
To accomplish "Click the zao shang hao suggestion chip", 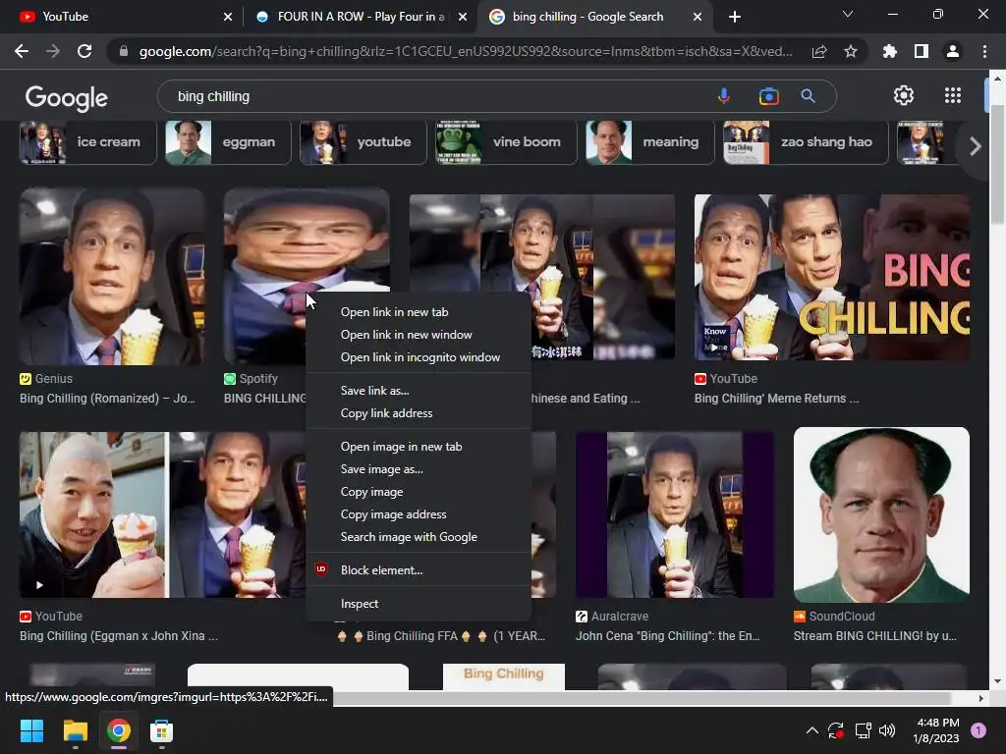I will point(806,141).
